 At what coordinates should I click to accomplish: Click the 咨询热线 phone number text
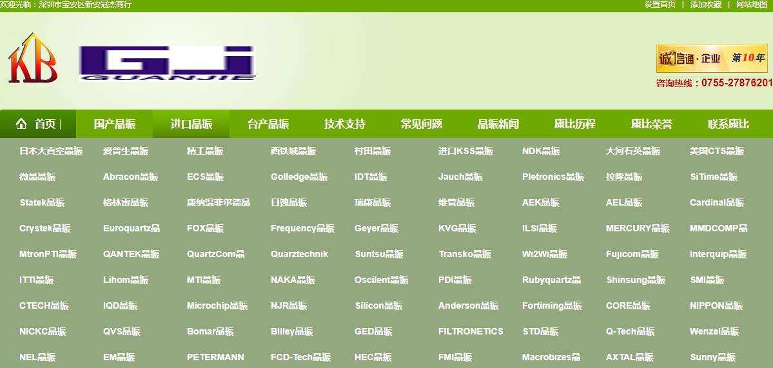[x=714, y=83]
